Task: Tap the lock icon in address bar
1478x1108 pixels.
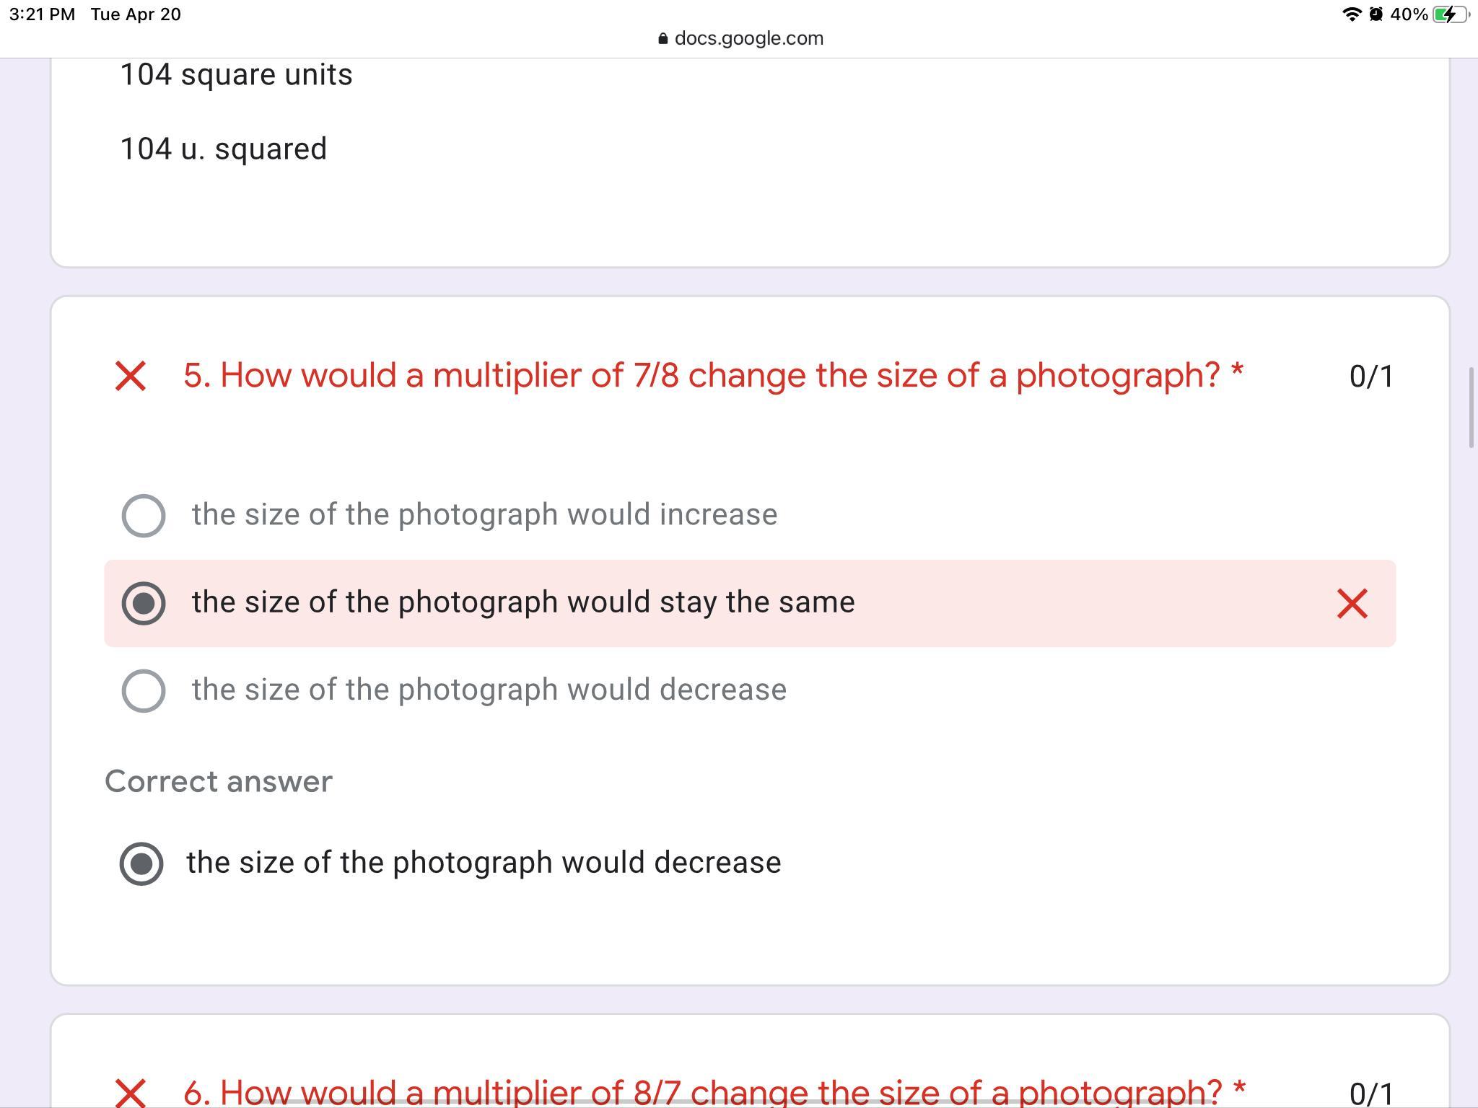Action: point(663,39)
